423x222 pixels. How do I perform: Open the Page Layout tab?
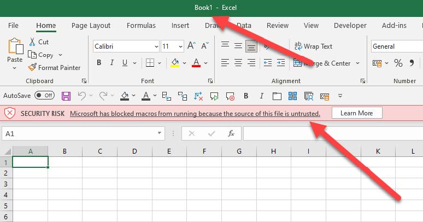pos(91,26)
